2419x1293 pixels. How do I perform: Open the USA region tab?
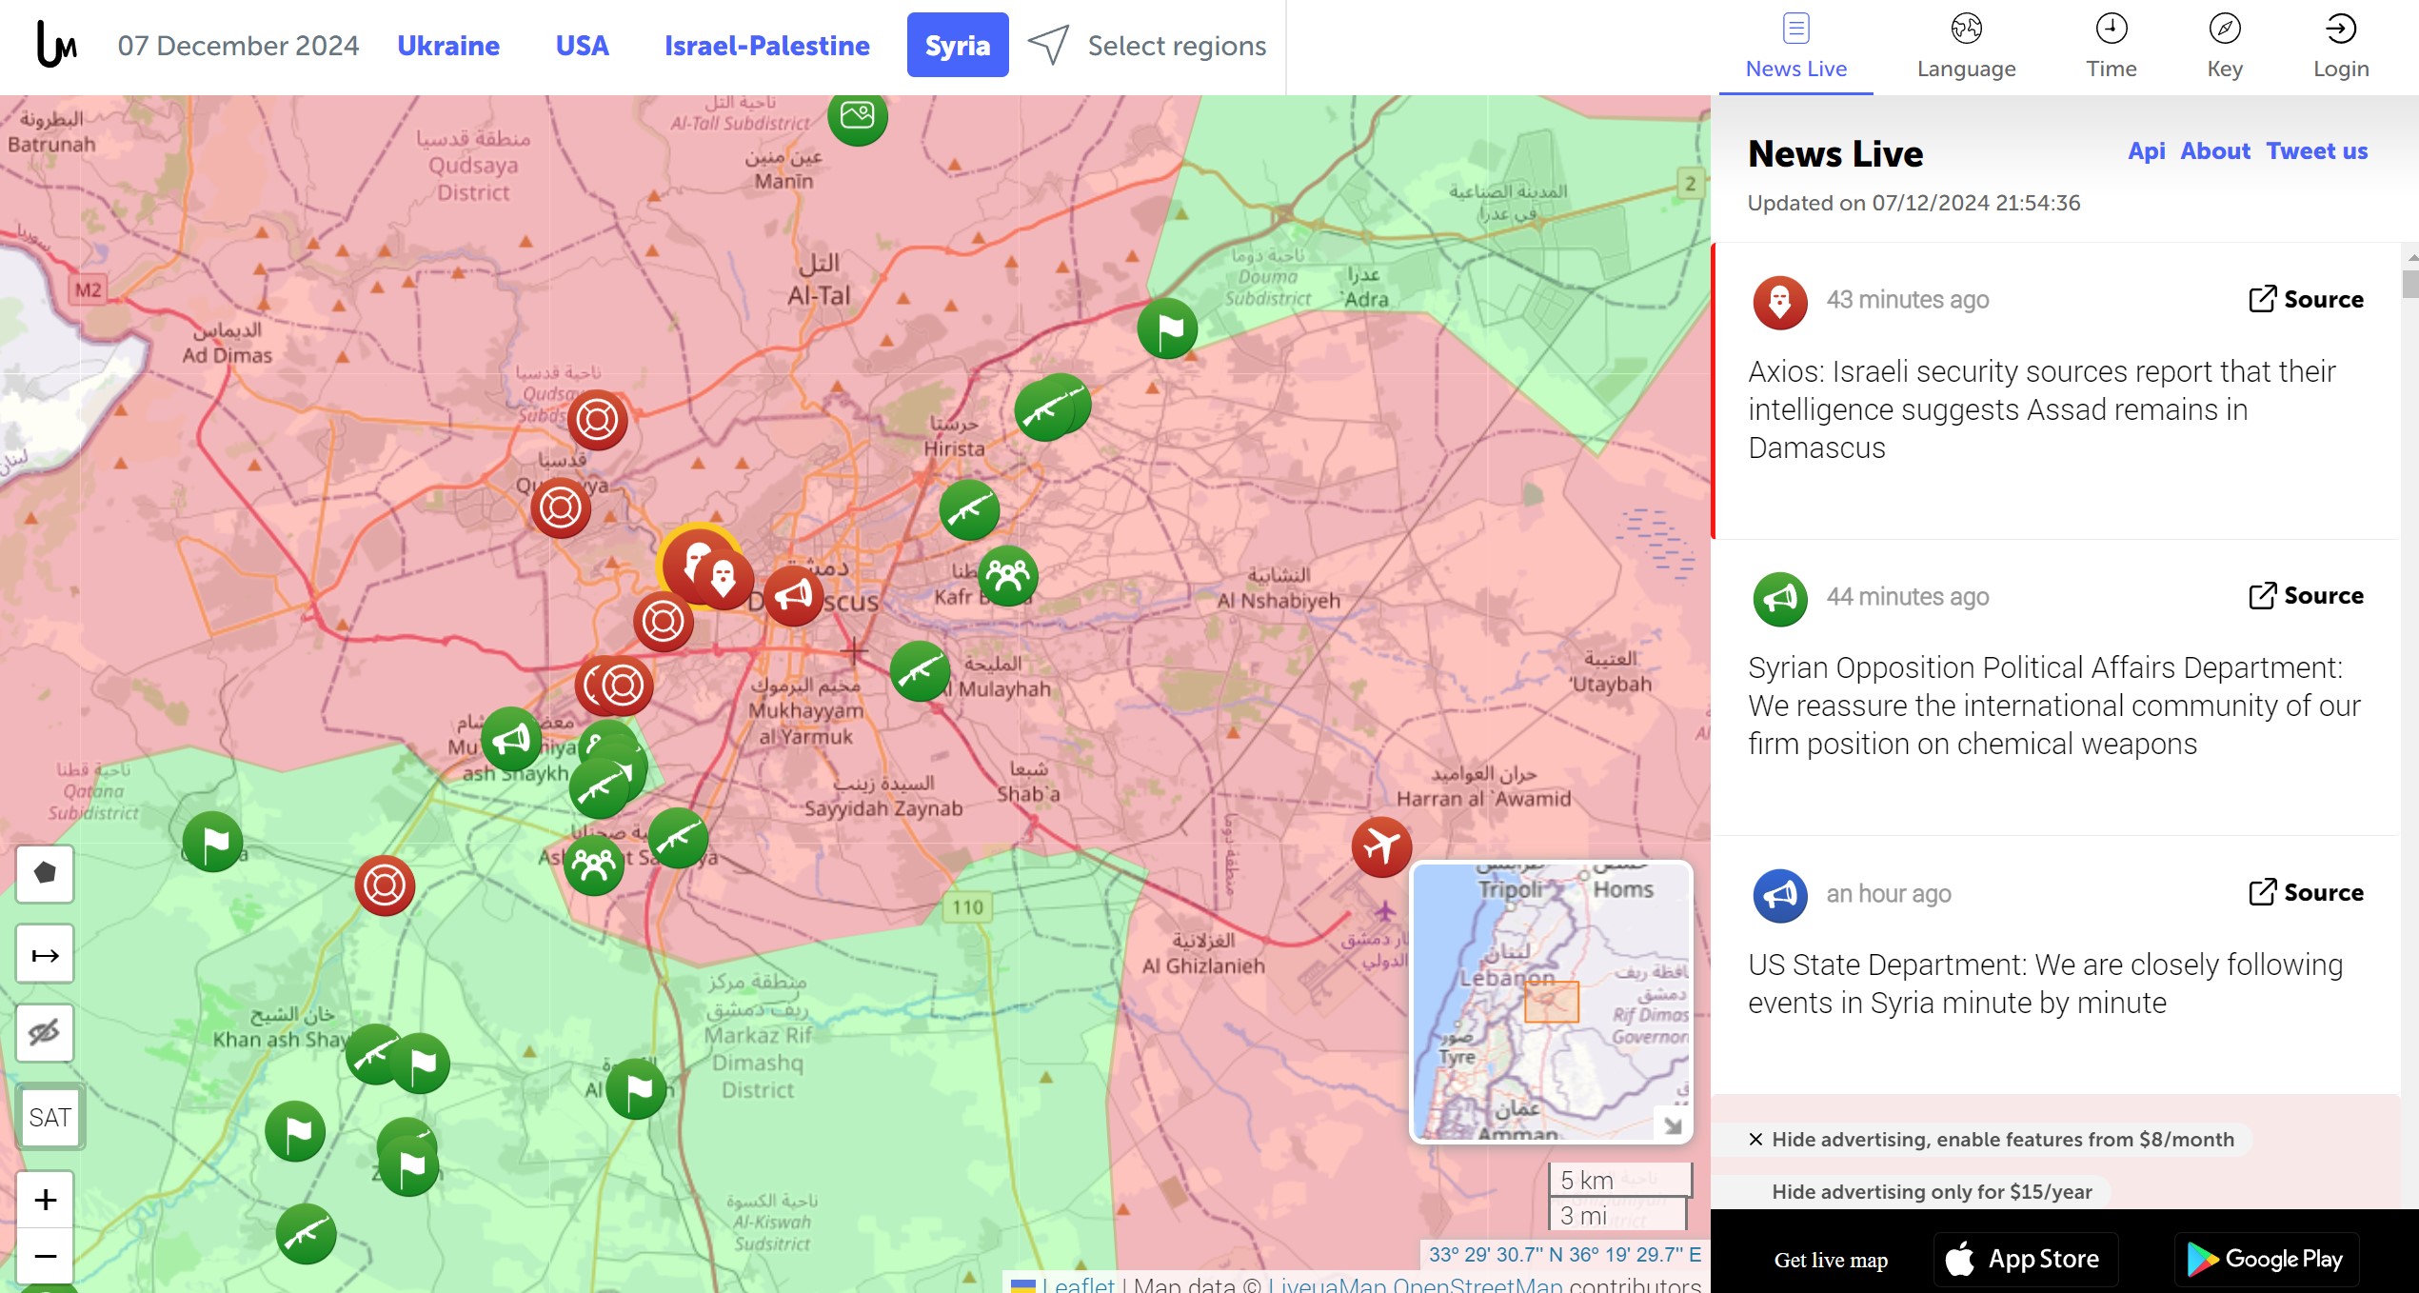coord(582,45)
